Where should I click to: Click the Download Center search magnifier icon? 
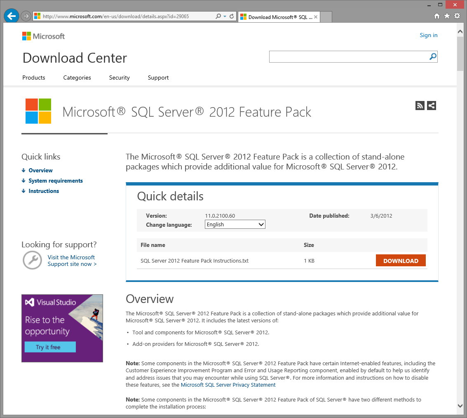tap(433, 56)
